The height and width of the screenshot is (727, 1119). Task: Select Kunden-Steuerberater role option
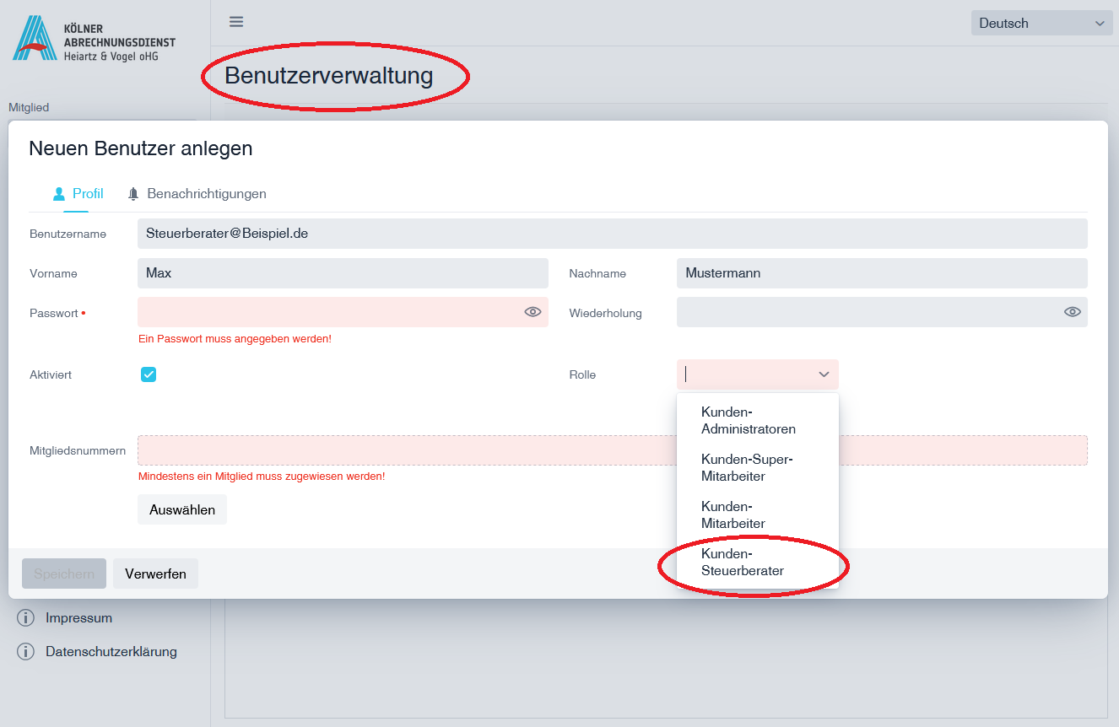coord(743,563)
